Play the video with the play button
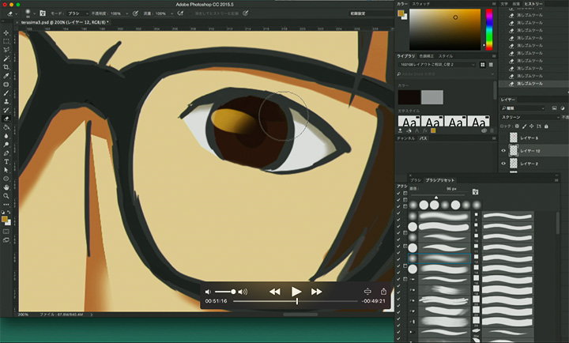This screenshot has width=569, height=343. (296, 292)
